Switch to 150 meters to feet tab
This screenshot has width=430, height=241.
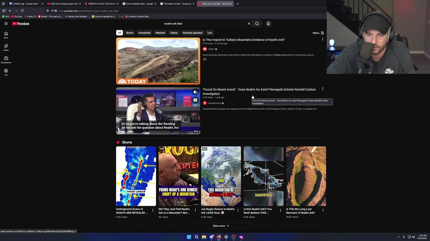click(x=177, y=4)
